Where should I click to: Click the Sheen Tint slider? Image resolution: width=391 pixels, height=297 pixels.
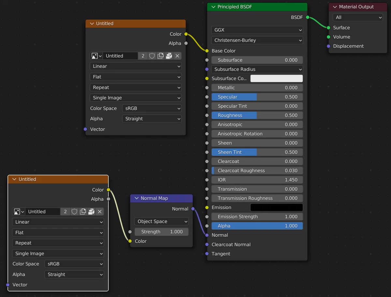[x=257, y=152]
